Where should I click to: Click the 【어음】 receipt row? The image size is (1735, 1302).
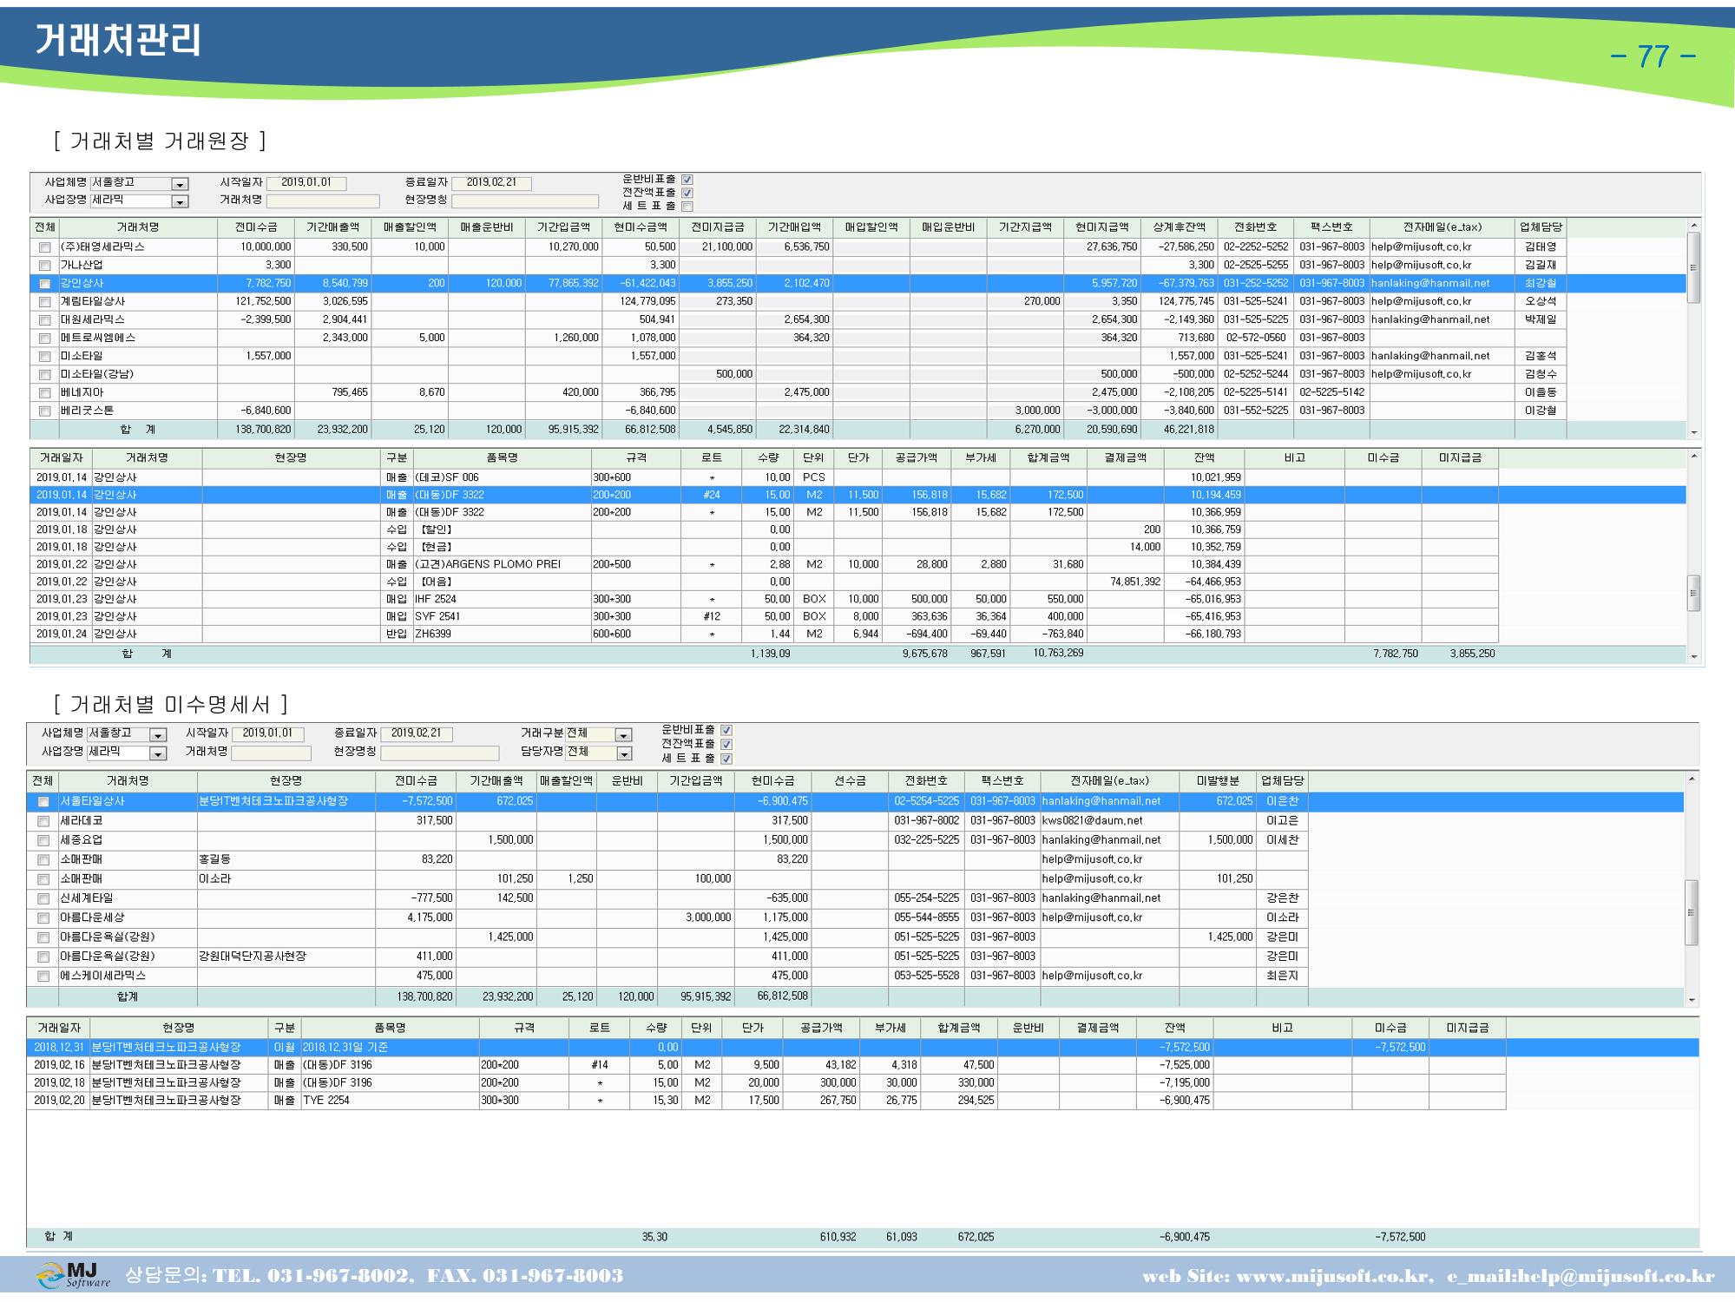[x=764, y=582]
